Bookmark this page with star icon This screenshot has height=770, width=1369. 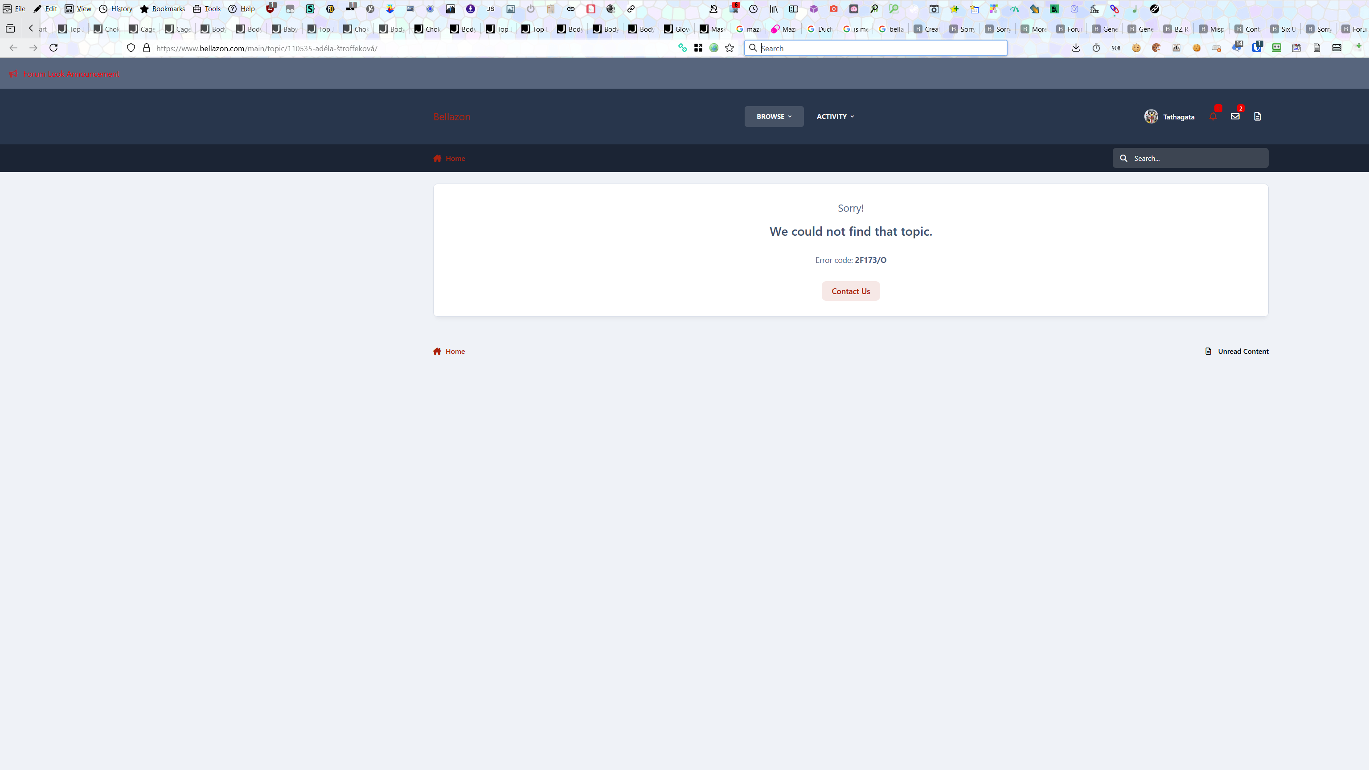pos(729,48)
